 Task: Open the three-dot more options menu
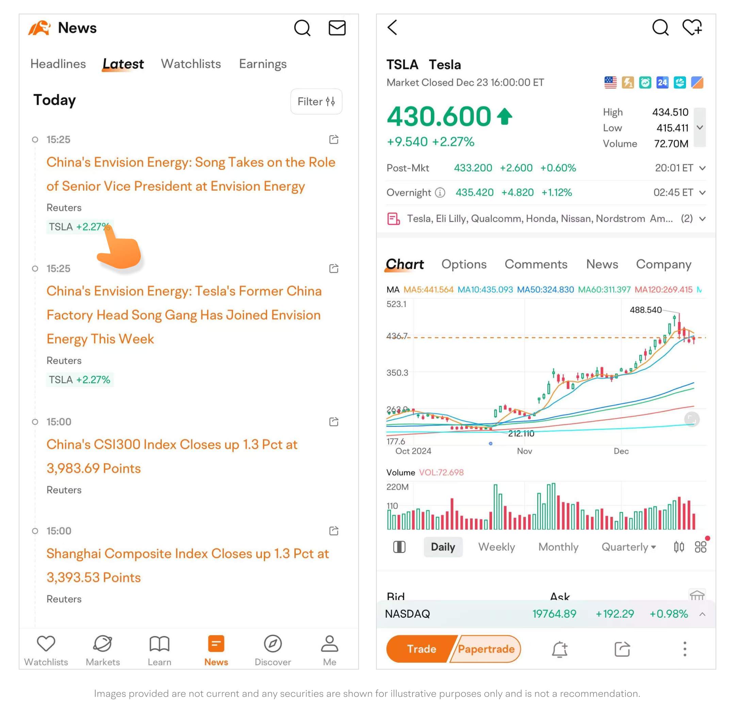(x=685, y=649)
